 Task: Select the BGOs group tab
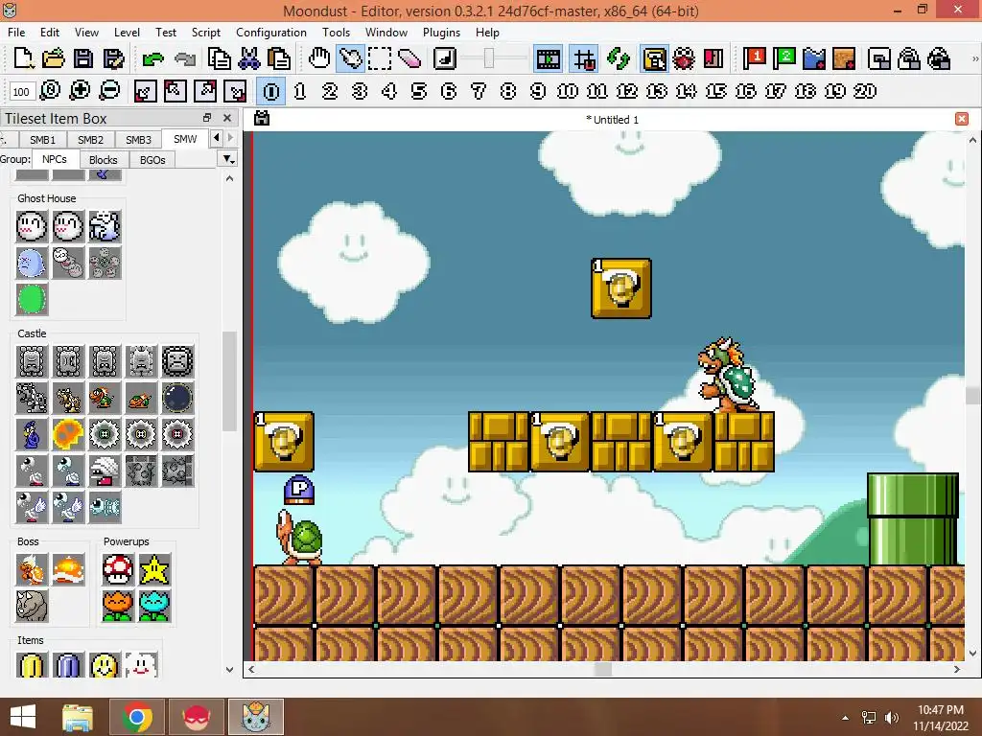(x=152, y=160)
